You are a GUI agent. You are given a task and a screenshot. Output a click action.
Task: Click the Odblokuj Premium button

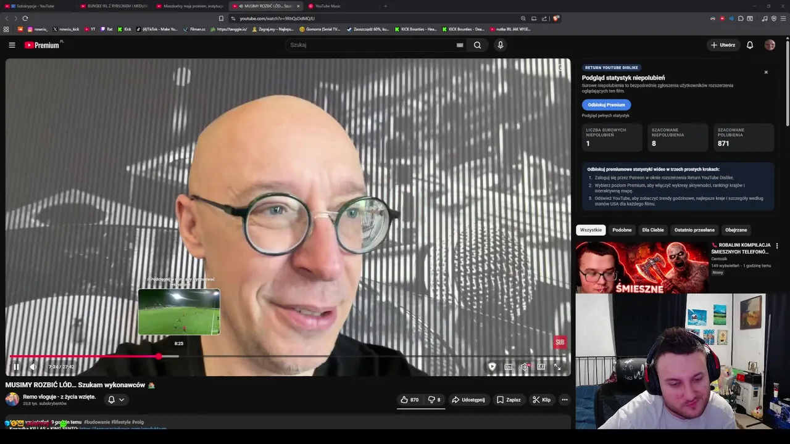tap(606, 105)
